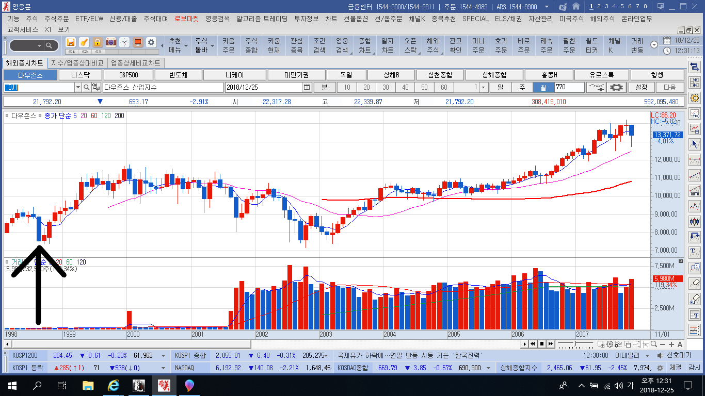Click the magnifier zoom icon below chart
Viewport: 705px width, 396px height.
click(x=653, y=344)
